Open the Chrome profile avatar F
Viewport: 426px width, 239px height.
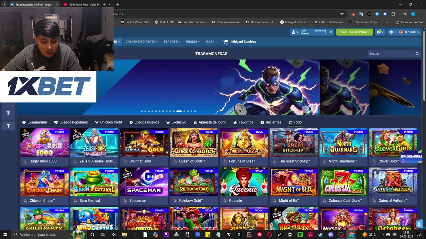[x=413, y=14]
